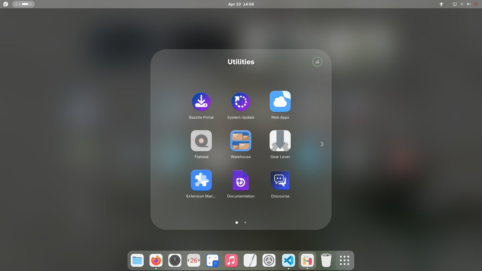Open Calendar from the dock

194,261
